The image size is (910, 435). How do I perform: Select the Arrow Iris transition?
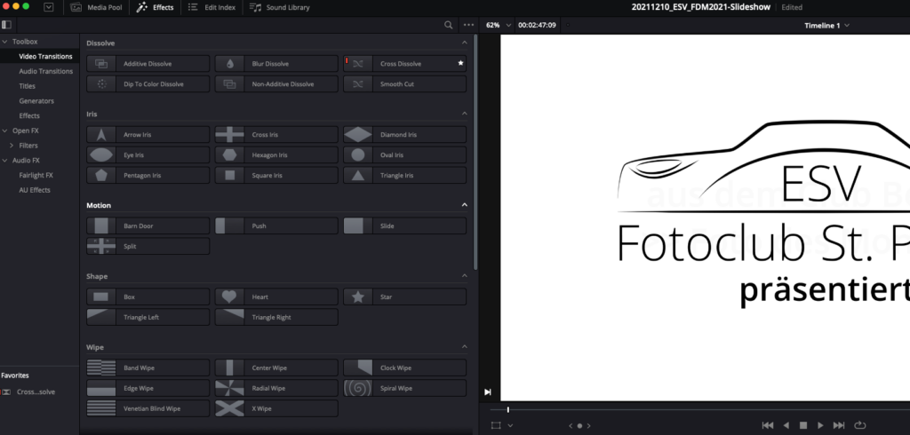148,135
